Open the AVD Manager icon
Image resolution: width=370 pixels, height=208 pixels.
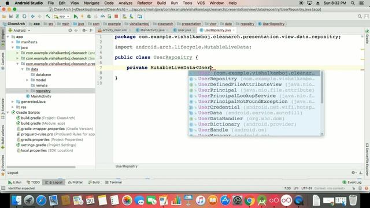pos(124,17)
